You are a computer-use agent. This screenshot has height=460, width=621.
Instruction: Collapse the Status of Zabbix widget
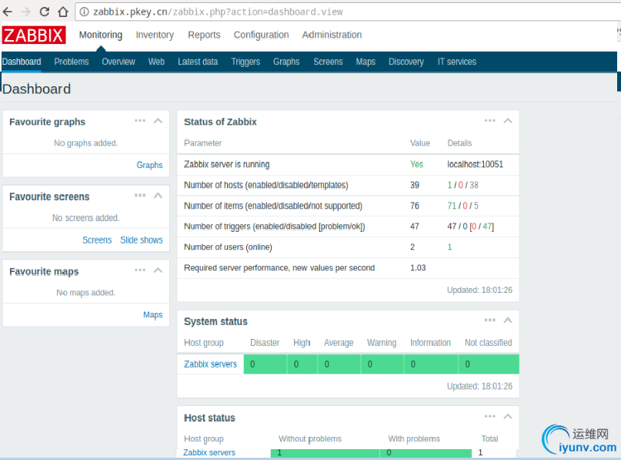tap(508, 120)
